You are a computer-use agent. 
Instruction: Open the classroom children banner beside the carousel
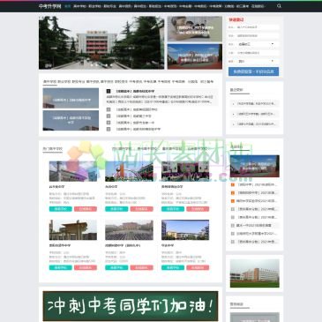[195, 29]
